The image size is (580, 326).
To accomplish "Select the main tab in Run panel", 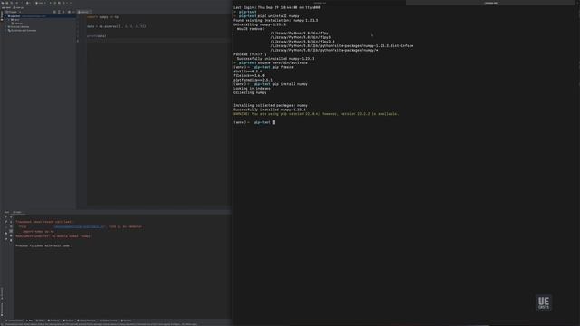I will [17, 213].
